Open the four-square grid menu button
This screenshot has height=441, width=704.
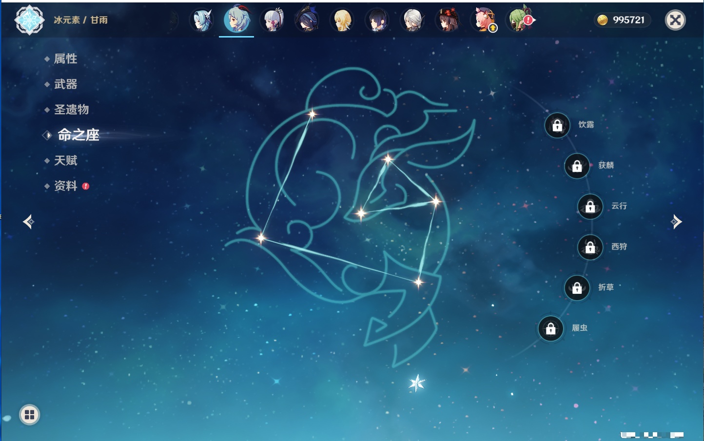(x=29, y=415)
